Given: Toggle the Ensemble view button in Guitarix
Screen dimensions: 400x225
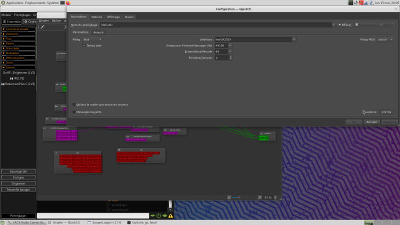Looking at the screenshot, I should pyautogui.click(x=11, y=21).
